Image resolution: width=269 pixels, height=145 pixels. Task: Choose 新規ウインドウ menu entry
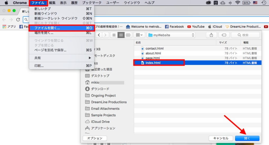coord(62,14)
